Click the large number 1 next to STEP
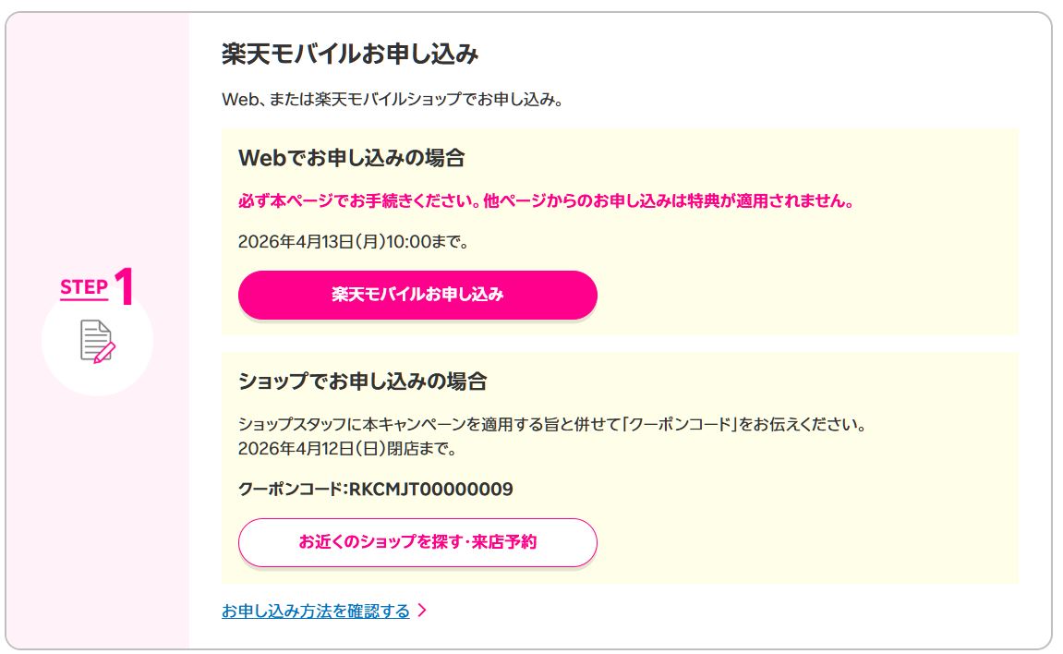The height and width of the screenshot is (654, 1063). tap(124, 287)
